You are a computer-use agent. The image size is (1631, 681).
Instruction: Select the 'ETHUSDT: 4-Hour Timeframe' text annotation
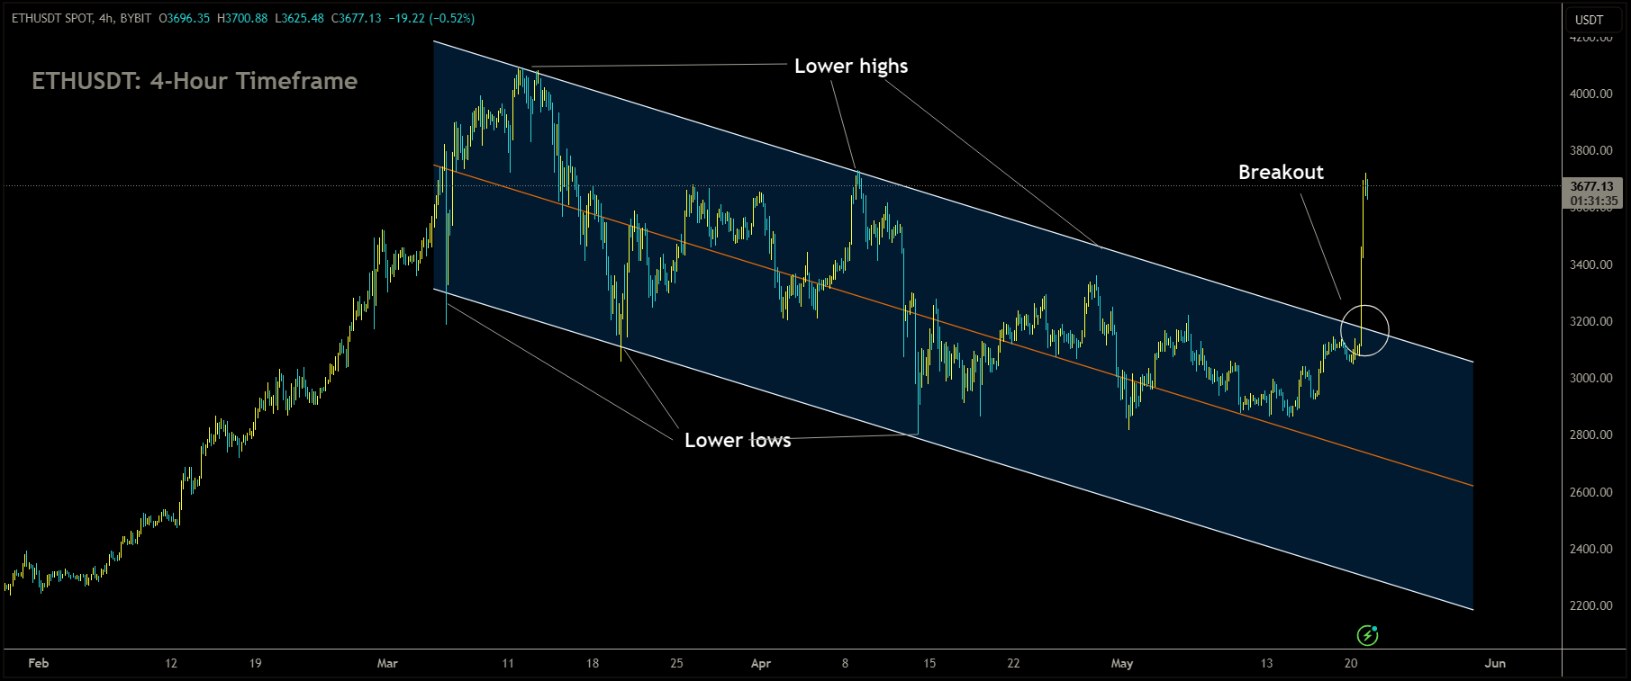tap(195, 81)
